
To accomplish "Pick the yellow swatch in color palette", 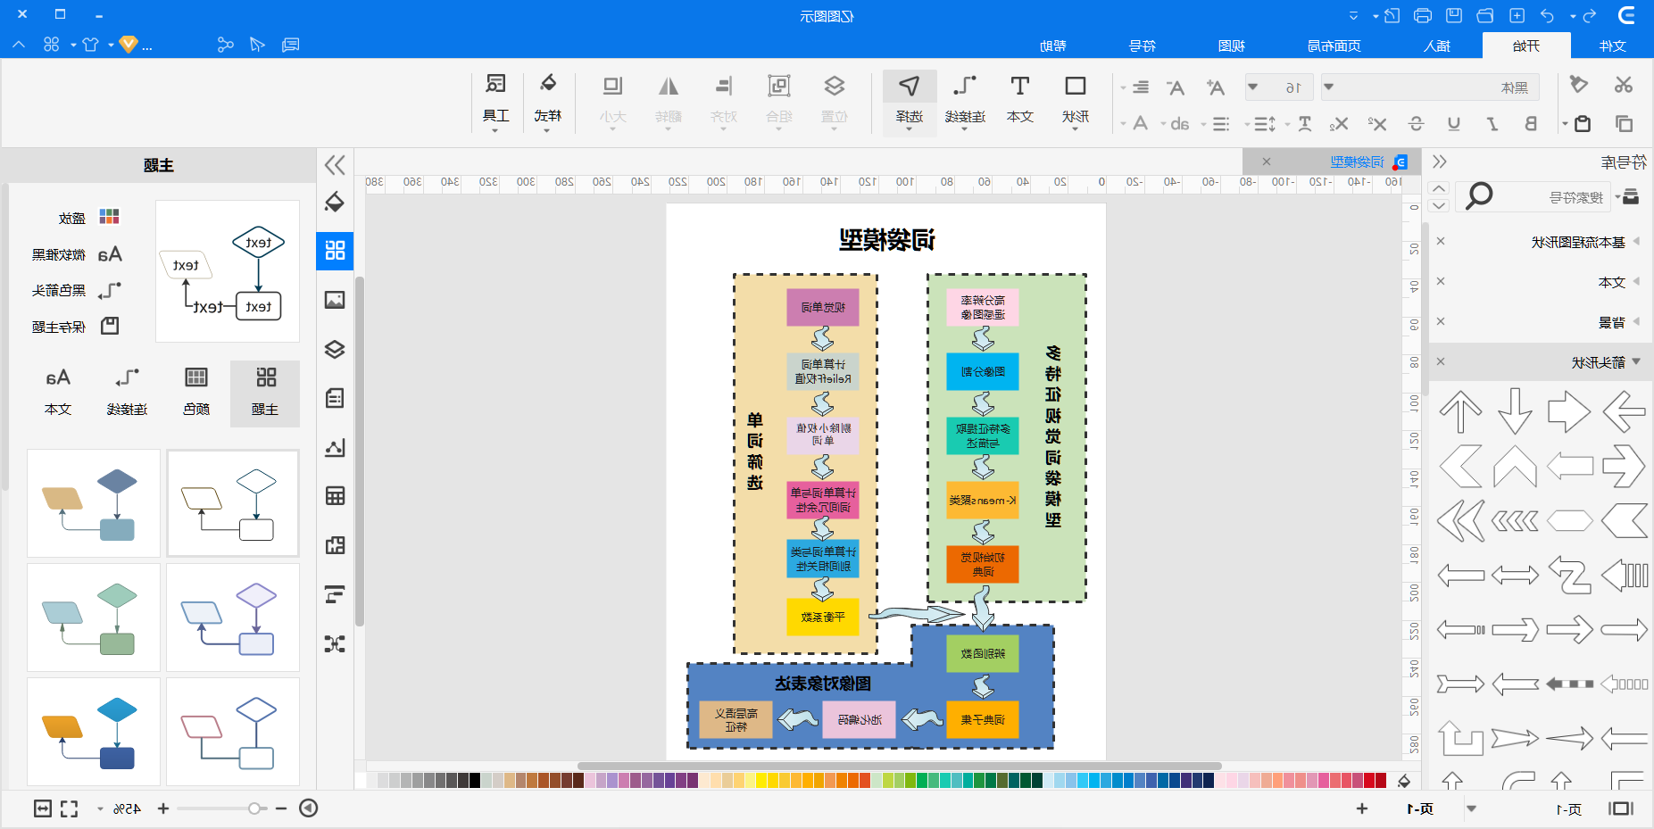I will 762,781.
